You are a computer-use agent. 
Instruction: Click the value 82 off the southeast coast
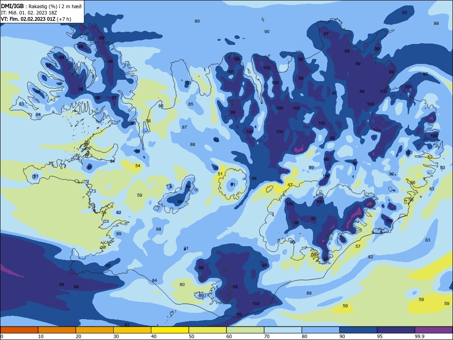tap(371, 257)
